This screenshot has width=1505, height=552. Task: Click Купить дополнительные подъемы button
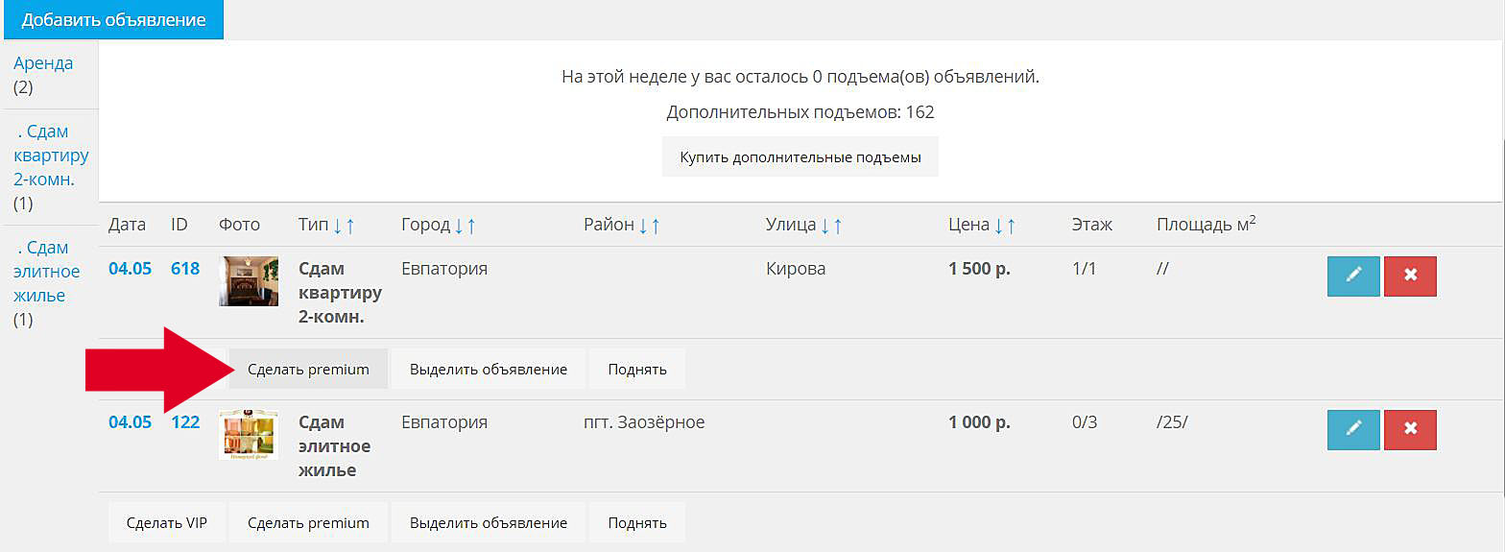pyautogui.click(x=800, y=157)
